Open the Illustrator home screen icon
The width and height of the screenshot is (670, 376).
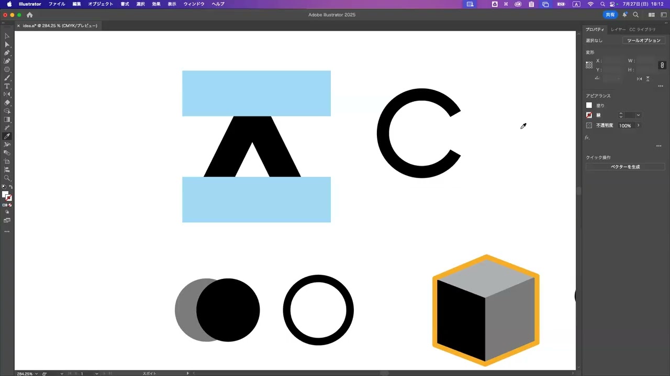point(29,15)
